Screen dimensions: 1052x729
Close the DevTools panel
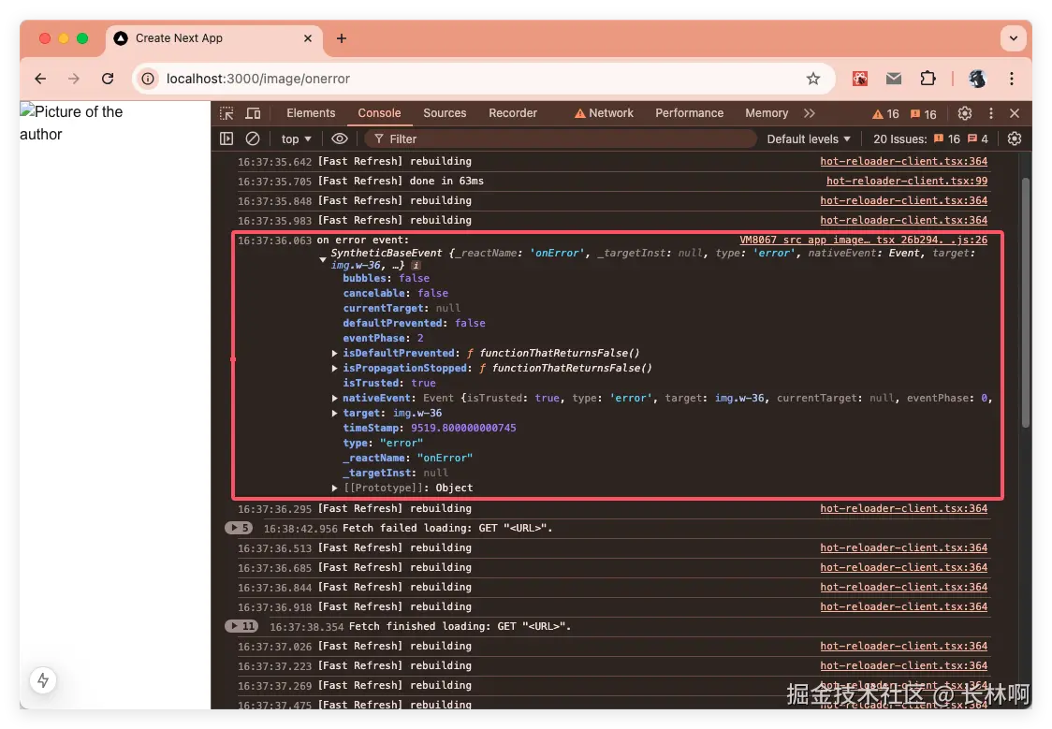click(1015, 113)
